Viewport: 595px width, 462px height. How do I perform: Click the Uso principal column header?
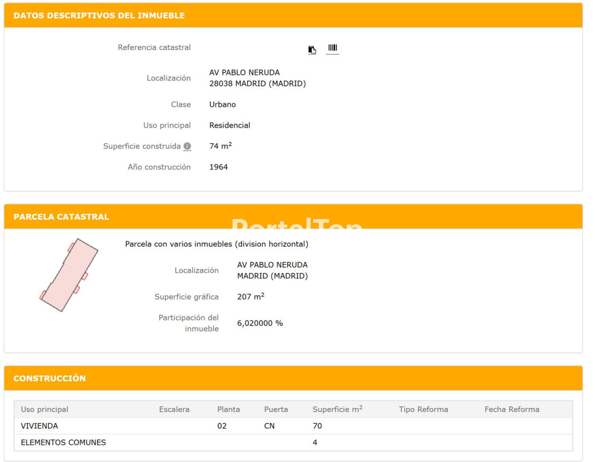(44, 409)
